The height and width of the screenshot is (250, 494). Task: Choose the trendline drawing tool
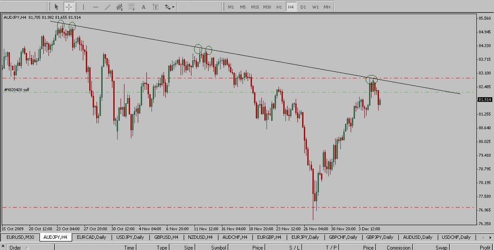pyautogui.click(x=107, y=7)
